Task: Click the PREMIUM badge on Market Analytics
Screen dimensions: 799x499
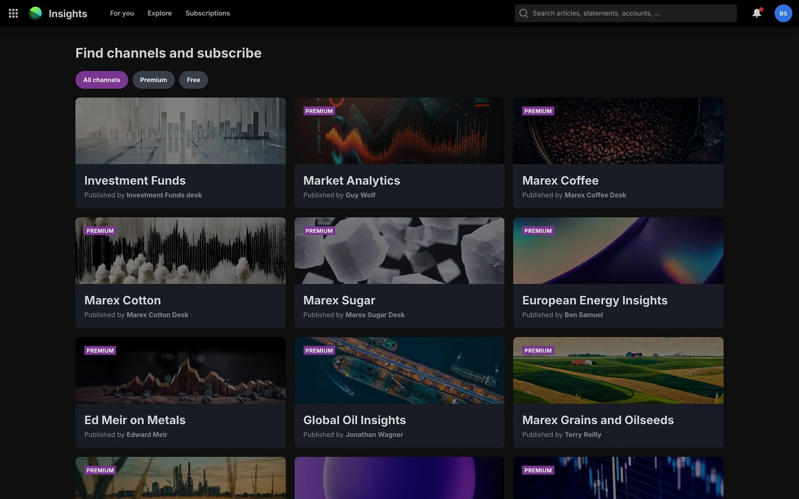Action: pyautogui.click(x=319, y=111)
